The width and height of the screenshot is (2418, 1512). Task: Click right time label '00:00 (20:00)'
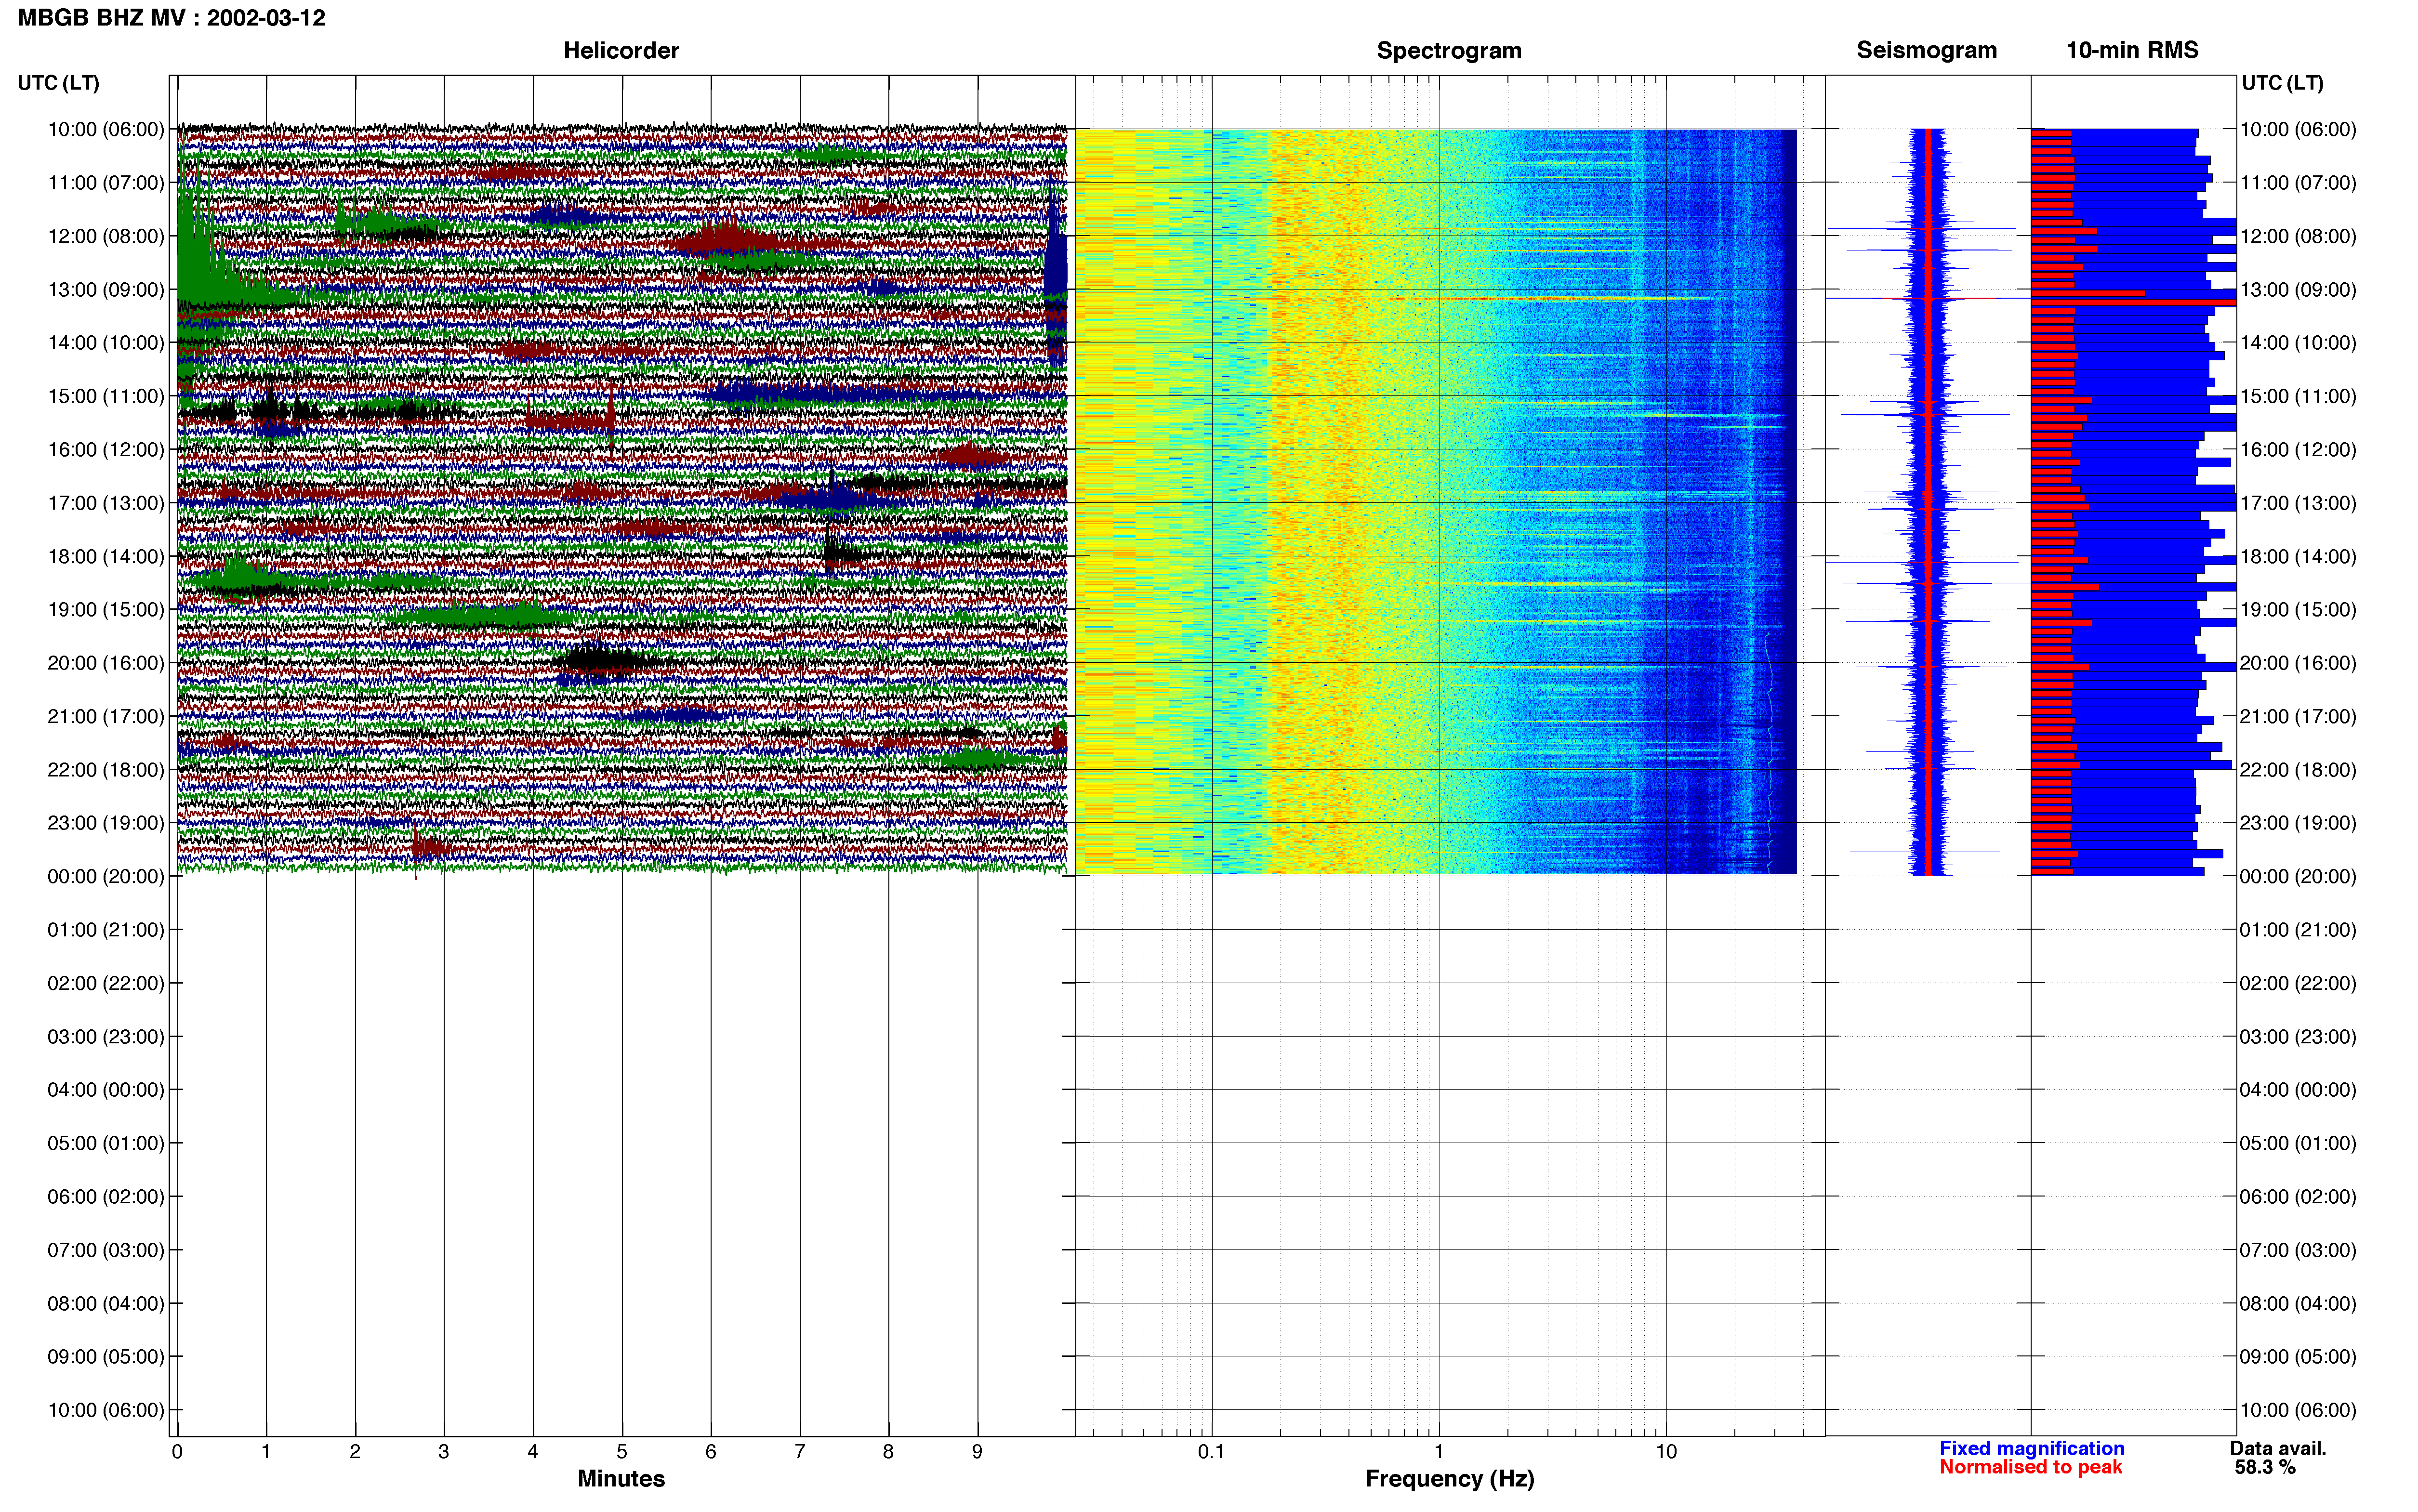click(2298, 876)
